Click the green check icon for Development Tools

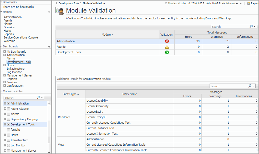167,52
